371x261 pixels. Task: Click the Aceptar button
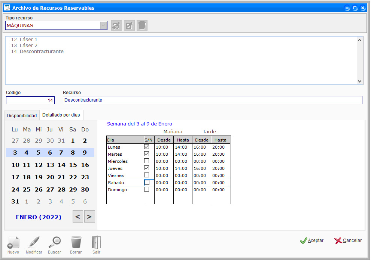click(312, 240)
